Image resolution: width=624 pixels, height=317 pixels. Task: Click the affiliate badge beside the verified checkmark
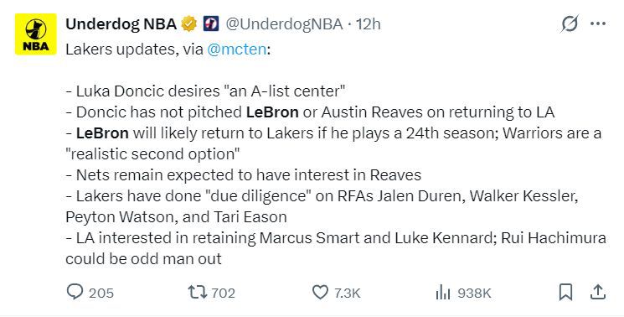click(211, 24)
